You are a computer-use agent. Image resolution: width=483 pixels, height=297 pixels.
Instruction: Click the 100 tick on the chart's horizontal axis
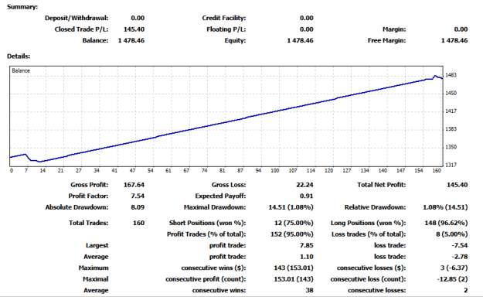click(275, 171)
